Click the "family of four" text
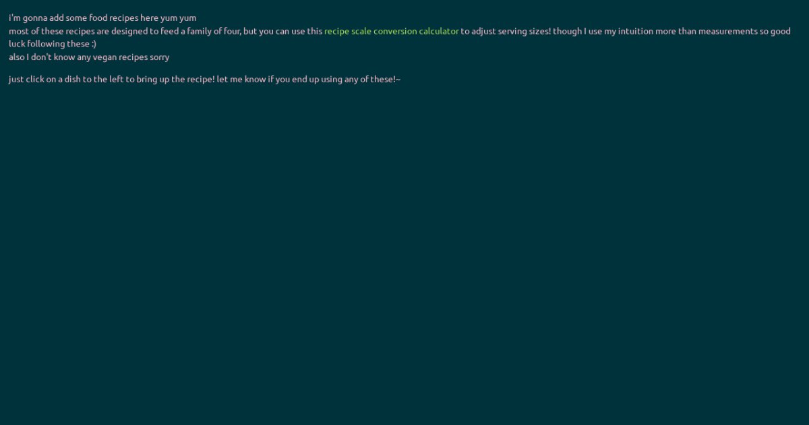 (210, 31)
